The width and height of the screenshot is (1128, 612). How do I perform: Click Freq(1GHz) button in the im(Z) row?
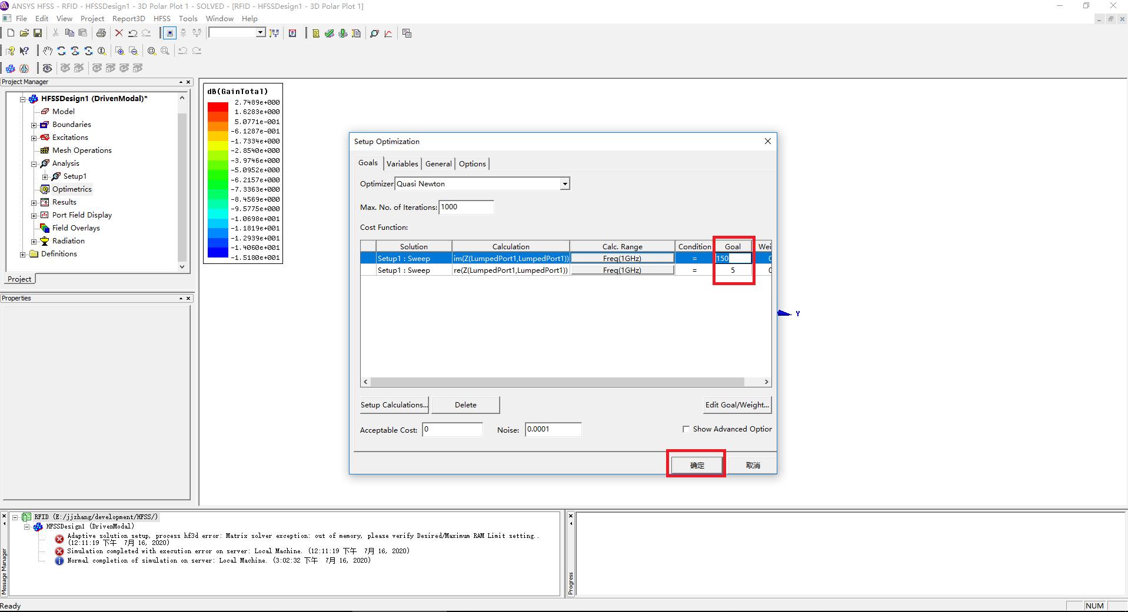[622, 259]
